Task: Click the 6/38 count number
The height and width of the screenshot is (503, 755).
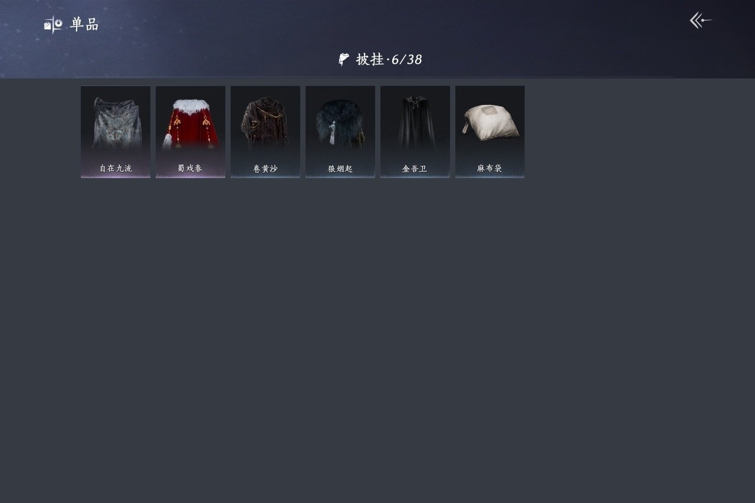Action: tap(407, 60)
